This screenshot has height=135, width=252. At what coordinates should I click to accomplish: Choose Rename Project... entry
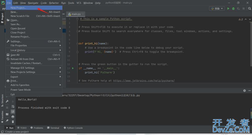(34, 37)
